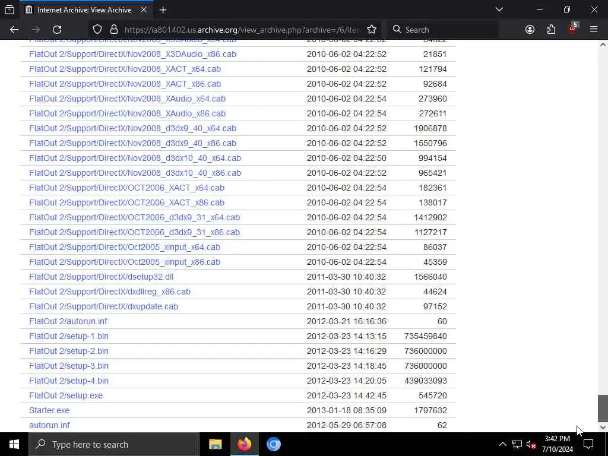
Task: Close the Internet Archive tab
Action: (144, 9)
